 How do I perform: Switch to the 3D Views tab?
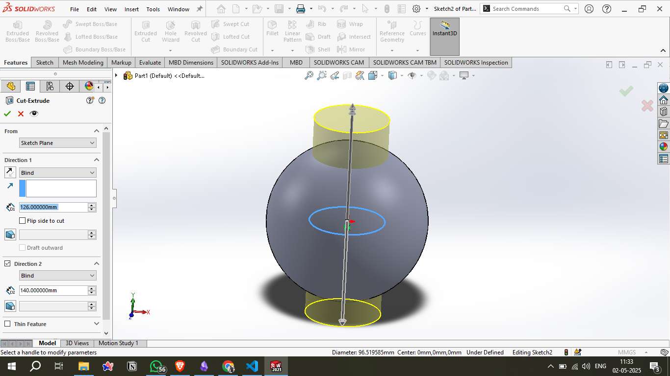(x=77, y=343)
